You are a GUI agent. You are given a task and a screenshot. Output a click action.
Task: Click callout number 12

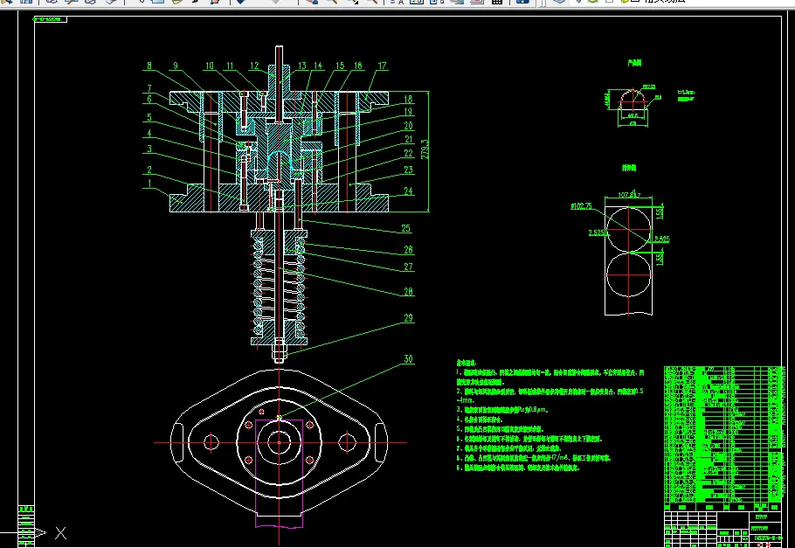pyautogui.click(x=254, y=66)
